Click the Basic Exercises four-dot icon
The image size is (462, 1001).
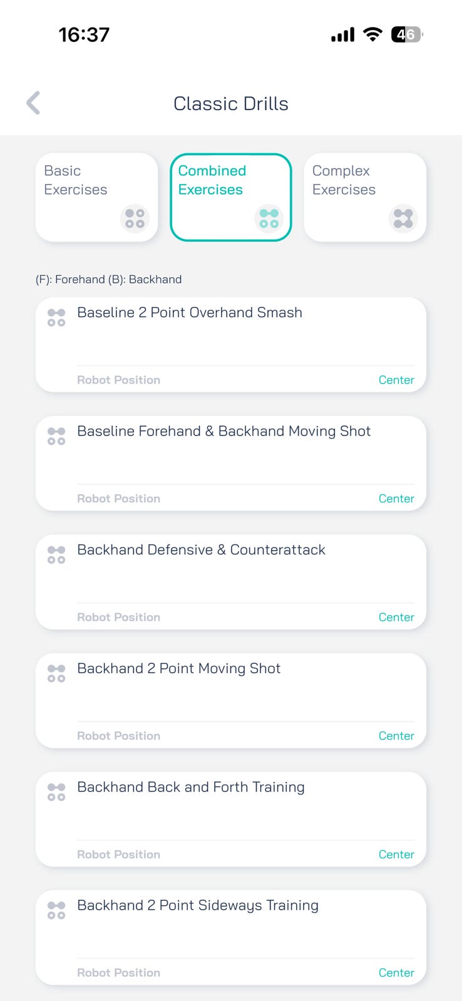click(135, 218)
